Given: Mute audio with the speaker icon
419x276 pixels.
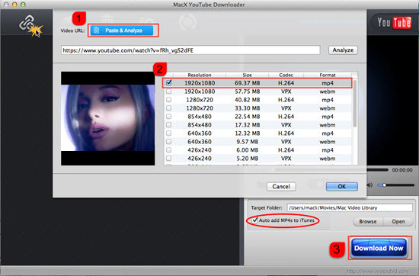Looking at the screenshot, I should click(x=370, y=185).
